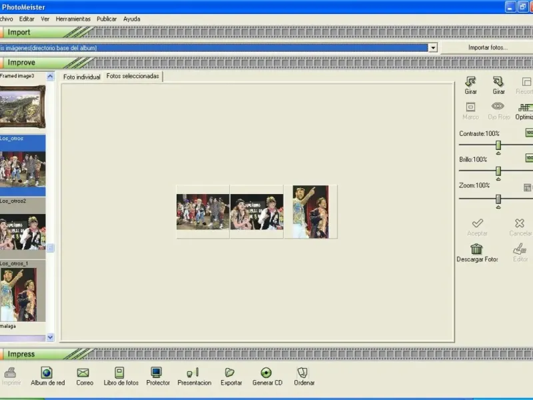
Task: Click the Zoom:100% label
Action: tap(474, 185)
